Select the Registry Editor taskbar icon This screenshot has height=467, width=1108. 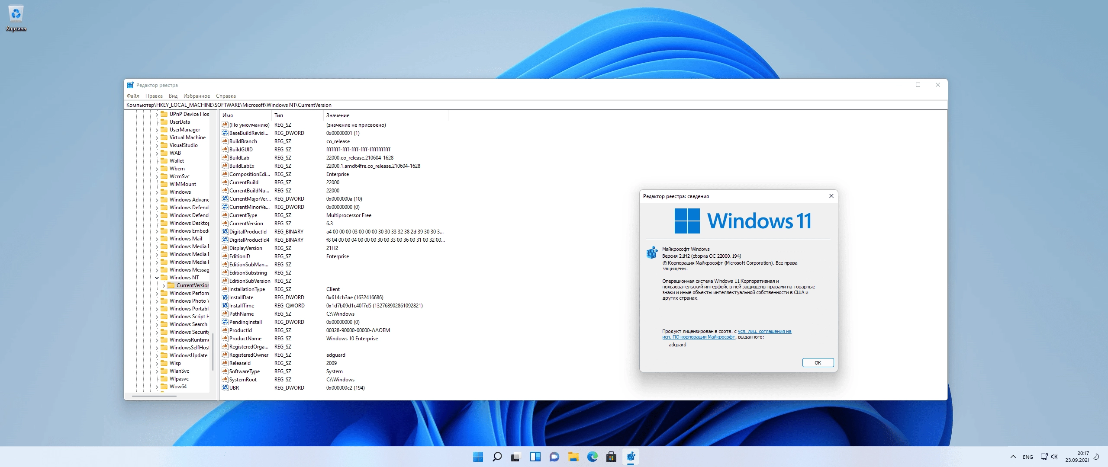pos(631,457)
